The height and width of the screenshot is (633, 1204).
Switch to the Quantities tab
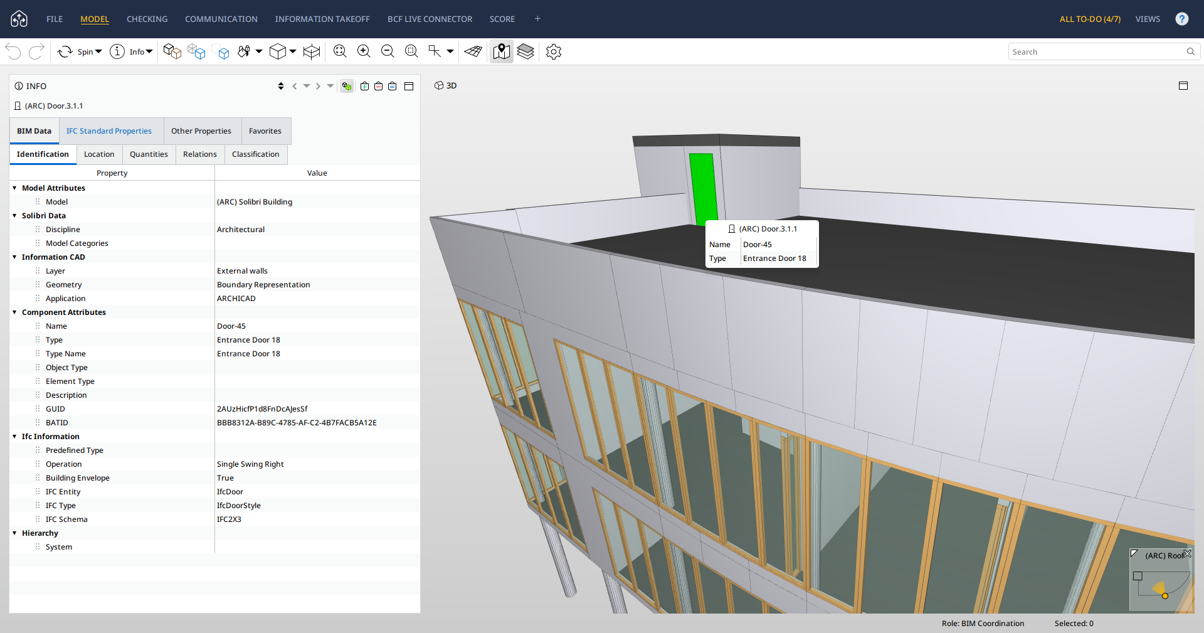click(149, 154)
